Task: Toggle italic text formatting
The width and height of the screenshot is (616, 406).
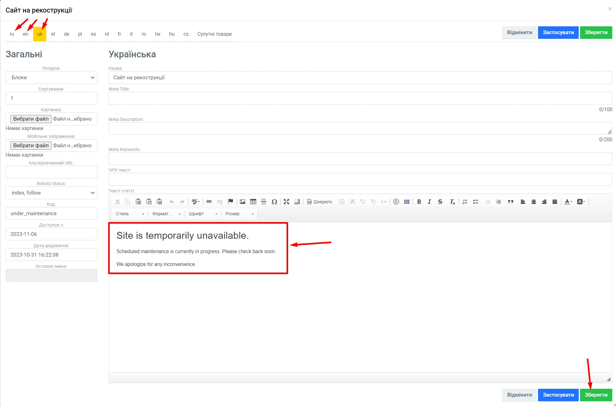Action: click(429, 202)
